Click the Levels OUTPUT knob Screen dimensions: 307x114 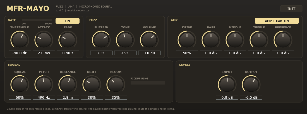pyautogui.click(x=251, y=84)
